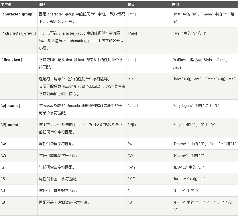Click the "[^aei]" pattern example
This screenshot has width=238, height=216.
click(133, 33)
